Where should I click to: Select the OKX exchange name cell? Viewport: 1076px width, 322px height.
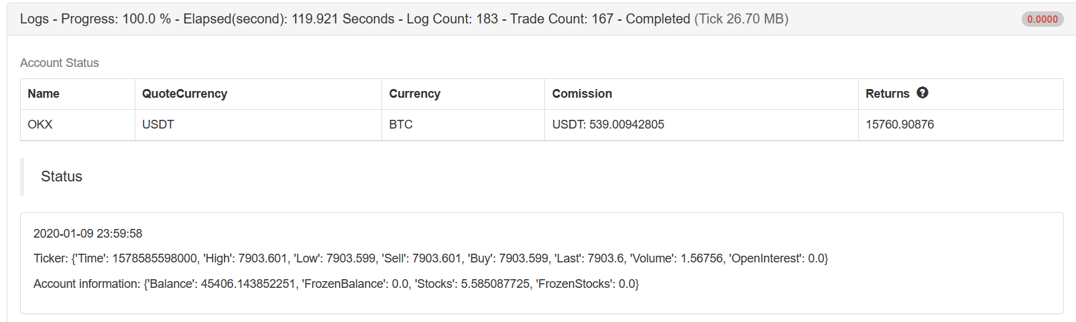point(40,125)
